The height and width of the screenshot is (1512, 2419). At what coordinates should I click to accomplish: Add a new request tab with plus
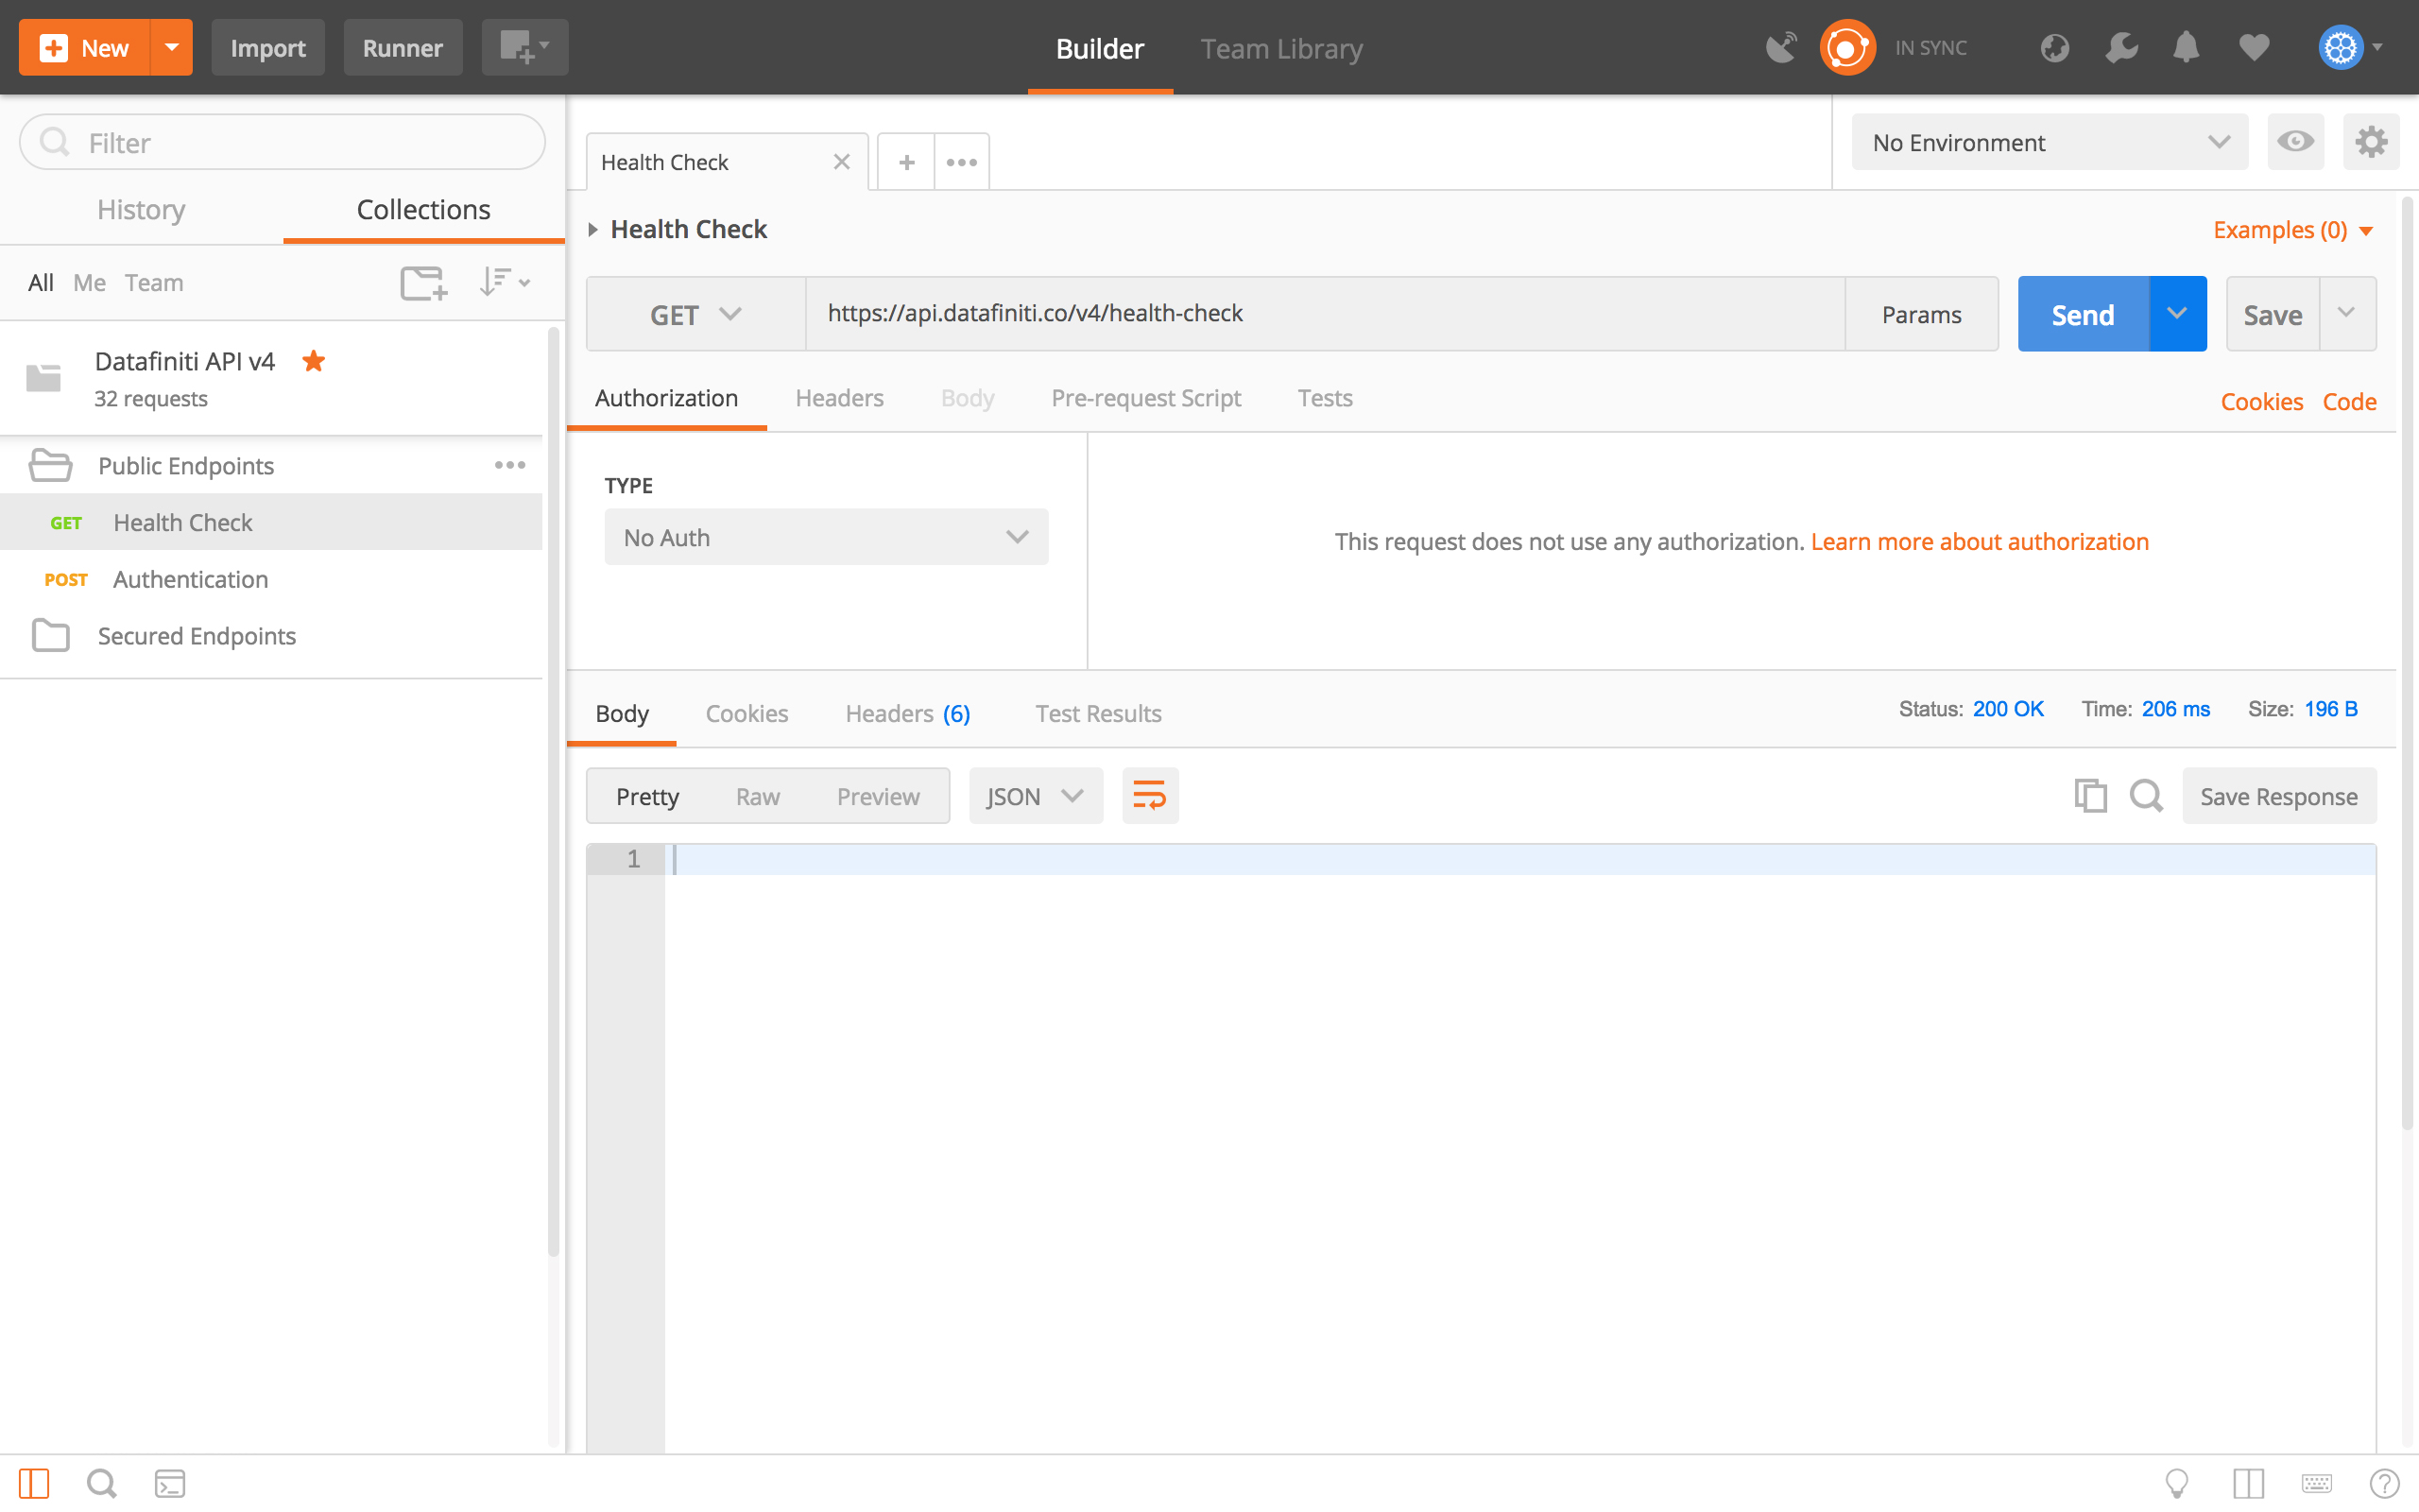[x=906, y=162]
